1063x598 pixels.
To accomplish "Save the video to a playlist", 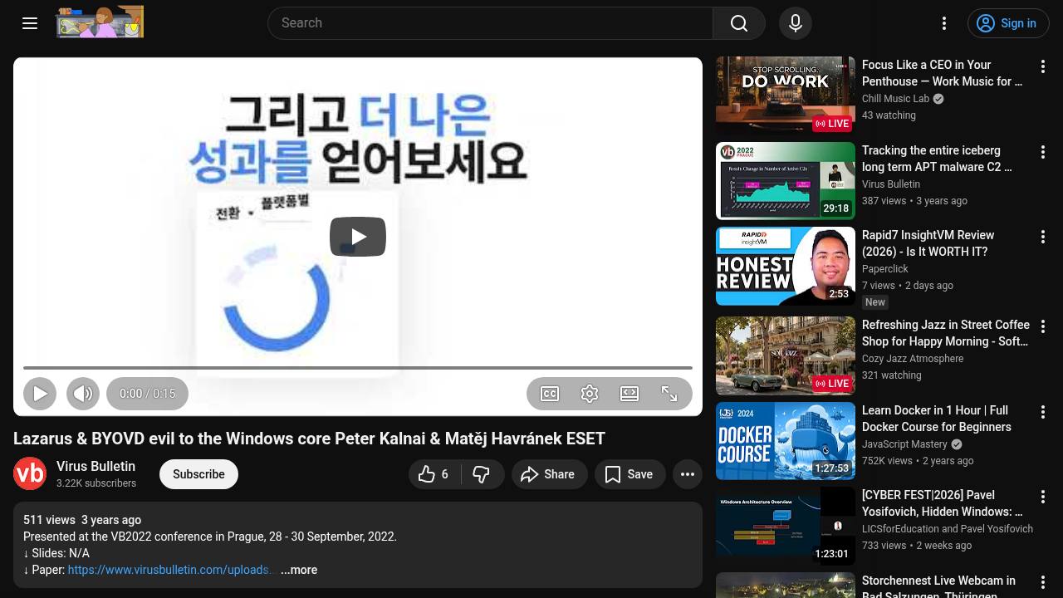I will click(x=629, y=474).
